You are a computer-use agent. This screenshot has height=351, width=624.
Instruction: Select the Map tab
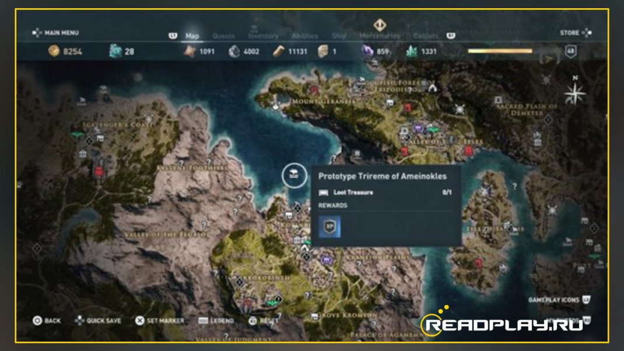pos(192,36)
